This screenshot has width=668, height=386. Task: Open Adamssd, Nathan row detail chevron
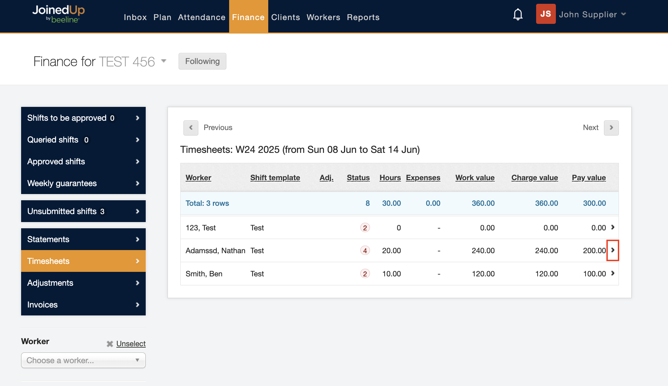click(612, 250)
